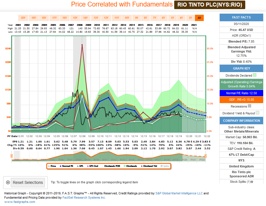The image size is (266, 206).
Task: Visit www.fastgraphs.com link
Action: coord(20,202)
